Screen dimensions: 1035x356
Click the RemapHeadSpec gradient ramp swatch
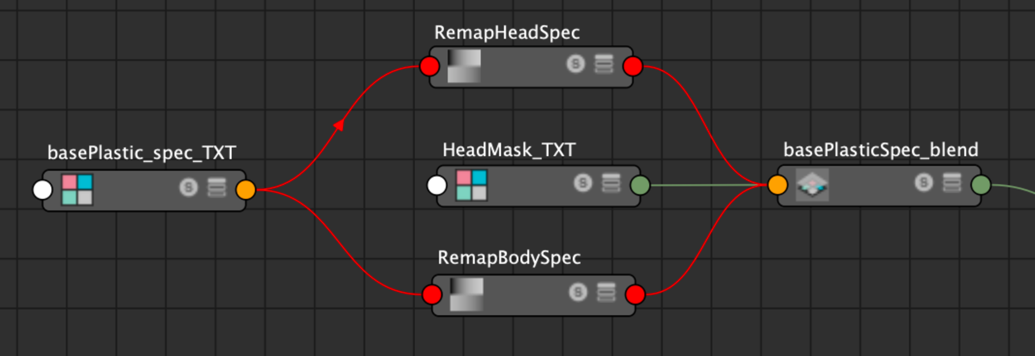(464, 66)
